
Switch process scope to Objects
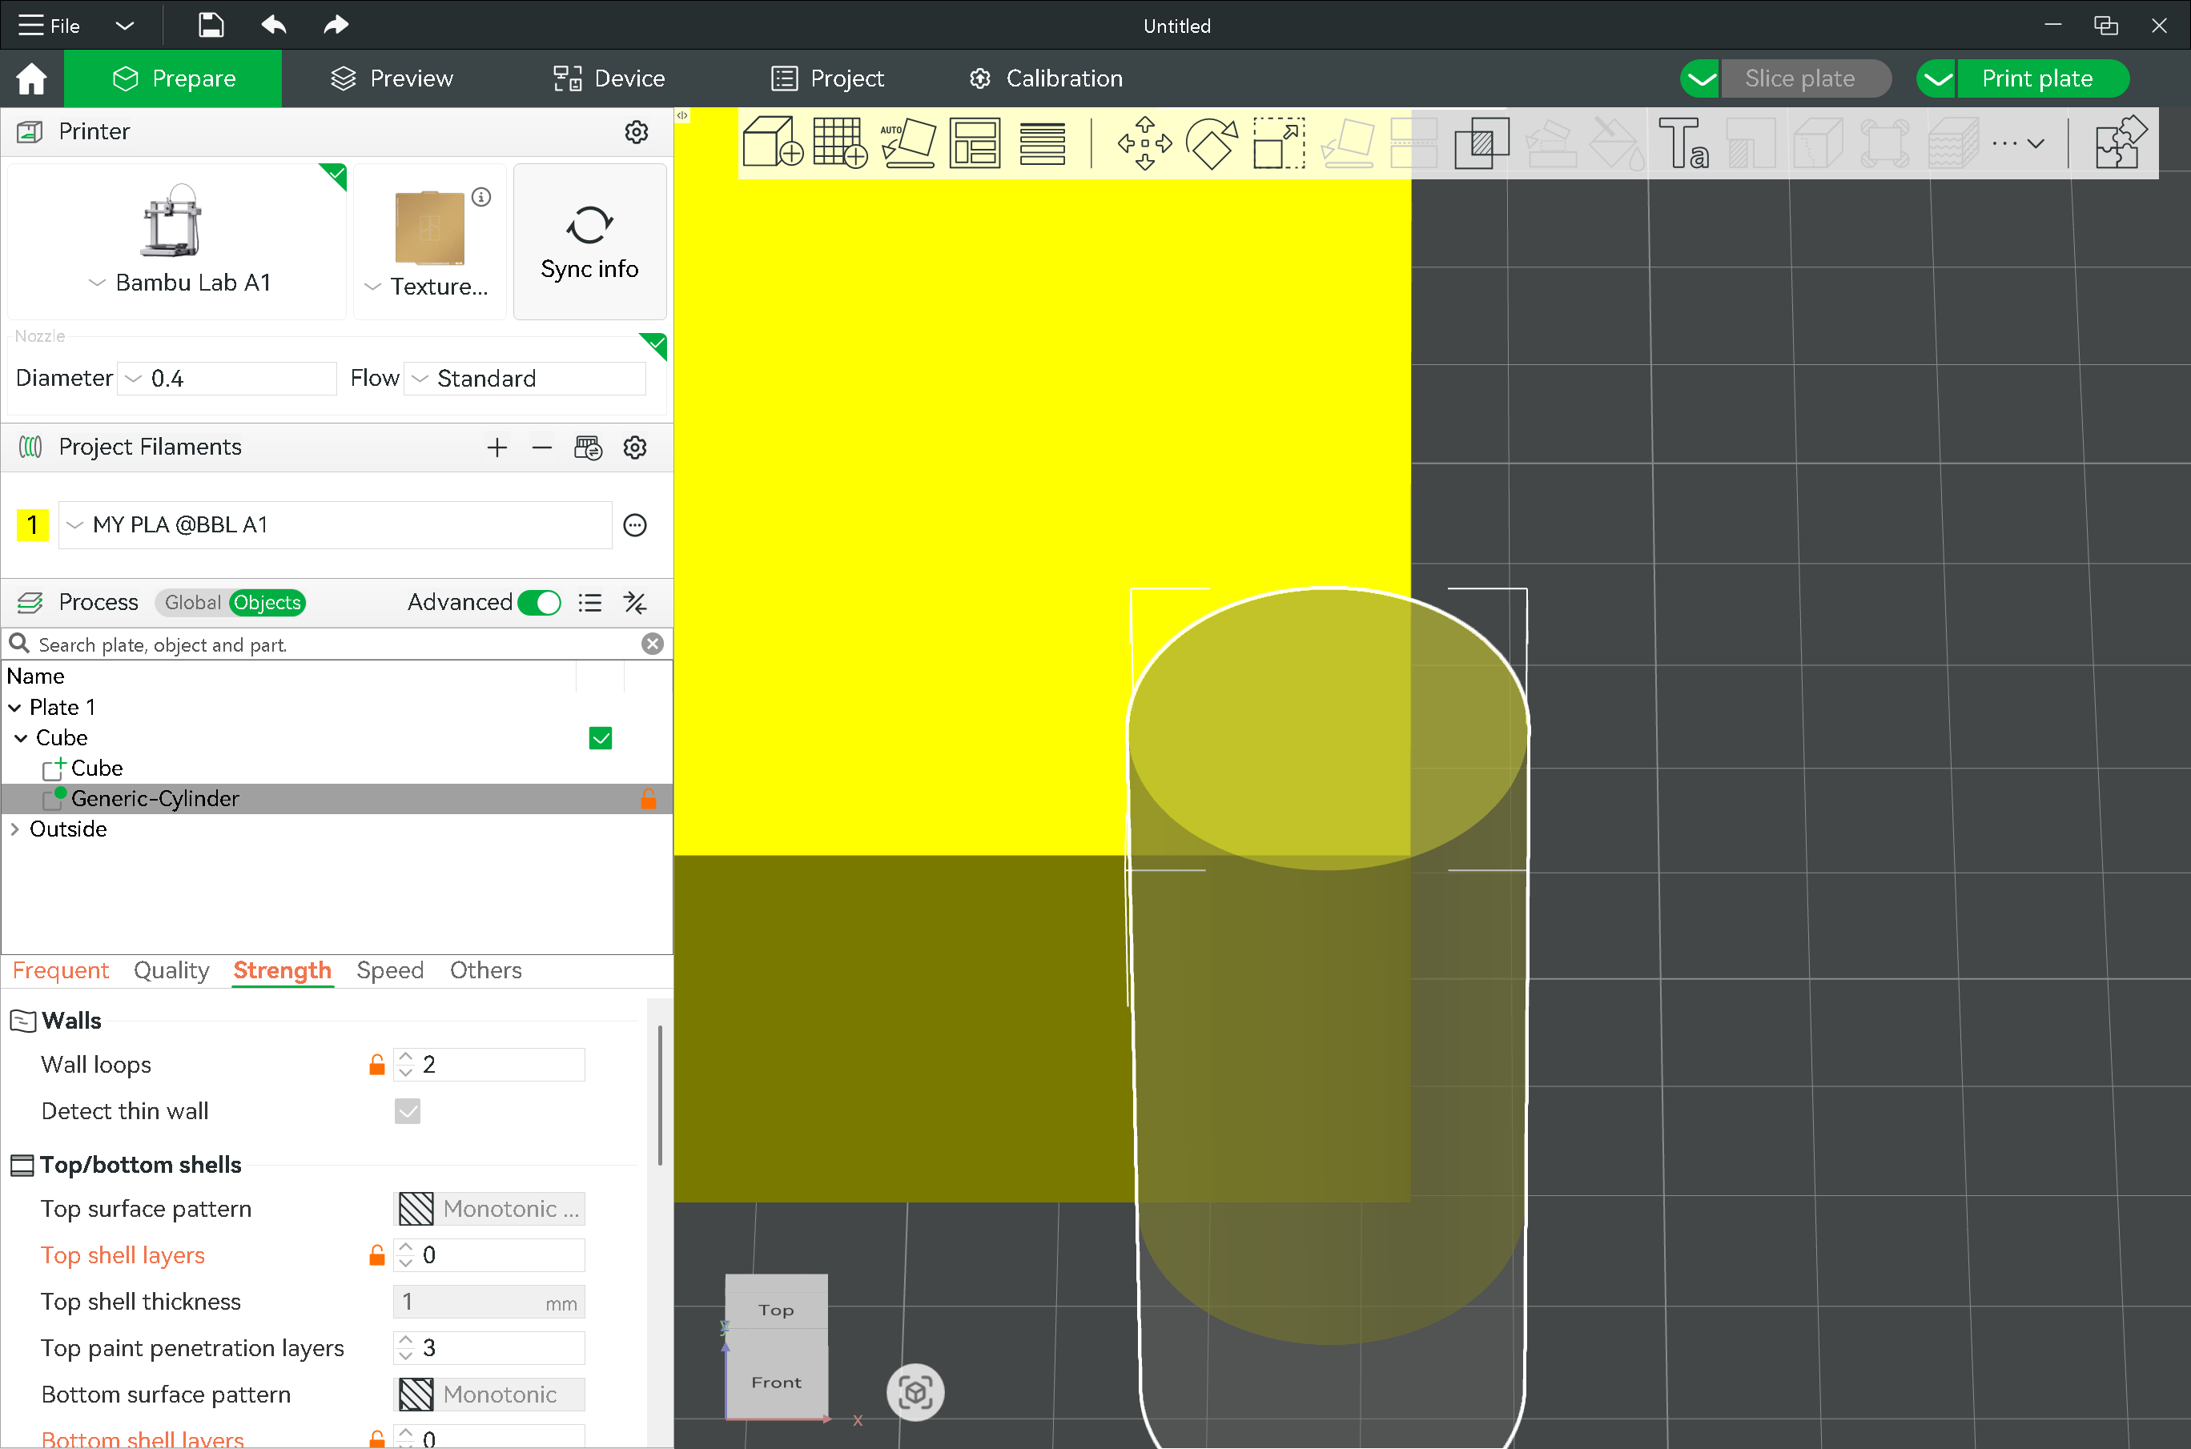pyautogui.click(x=267, y=603)
